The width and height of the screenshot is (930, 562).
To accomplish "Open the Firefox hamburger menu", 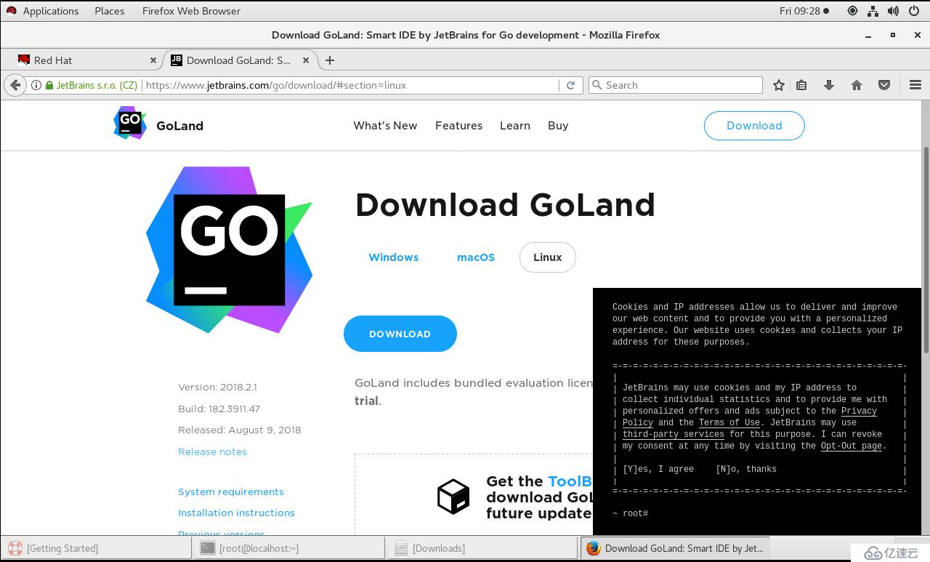I will click(x=915, y=85).
